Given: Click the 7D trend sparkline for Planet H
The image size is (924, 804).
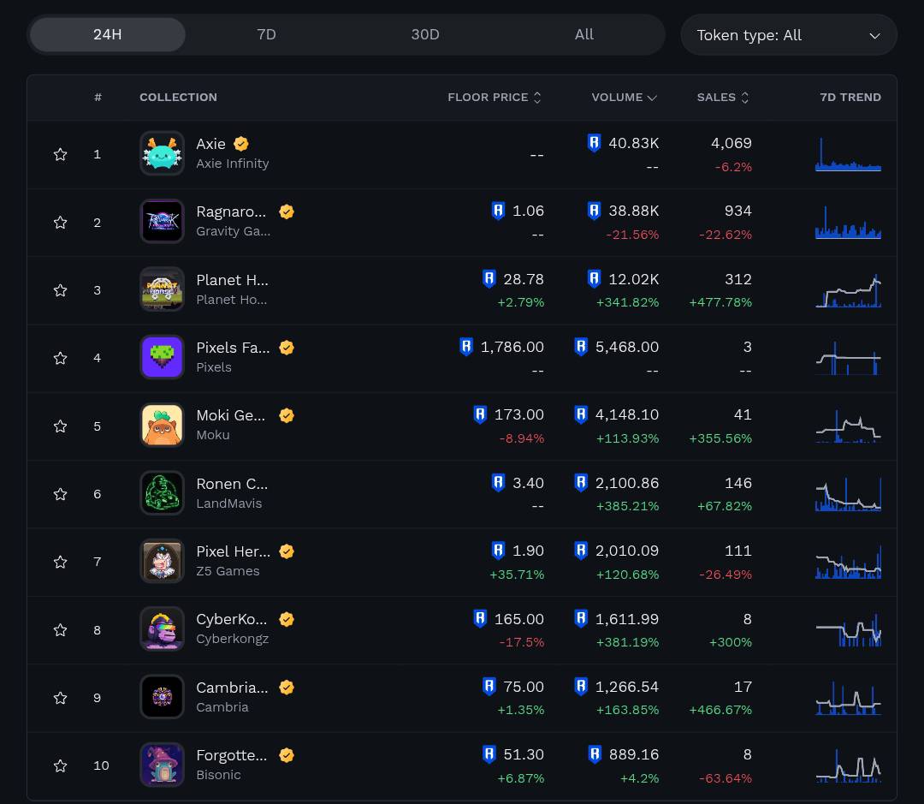Looking at the screenshot, I should pos(848,289).
